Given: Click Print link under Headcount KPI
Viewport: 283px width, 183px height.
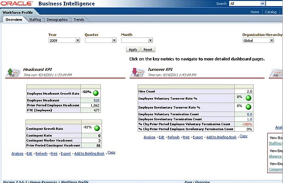Looking at the screenshot, I should [54, 154].
